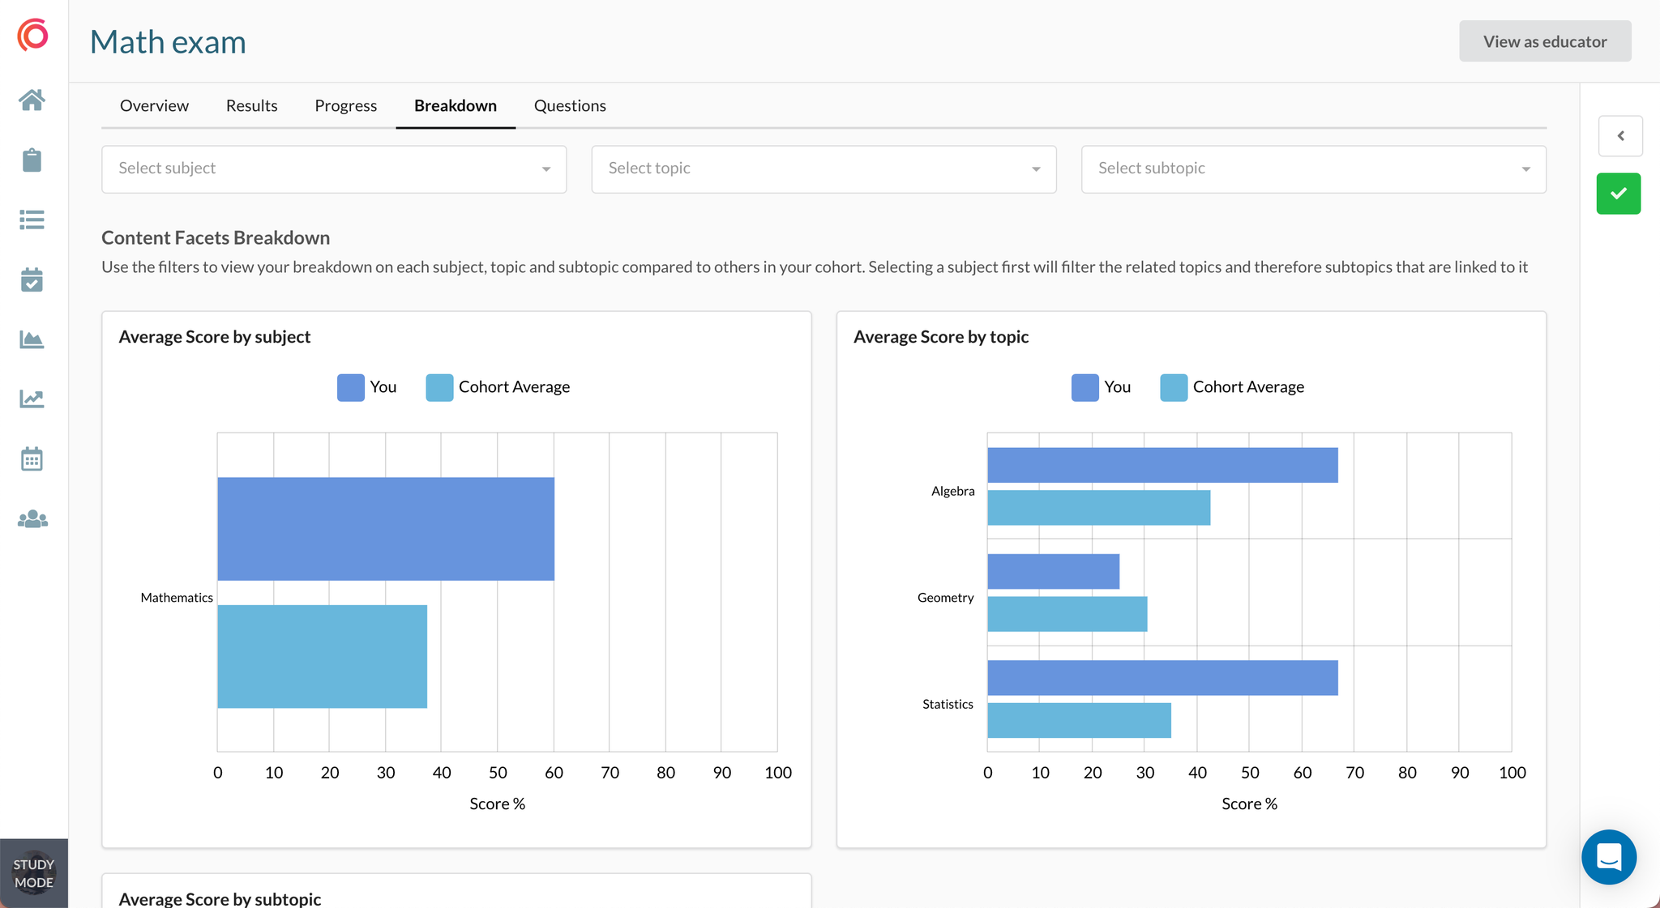Open the calendar grid icon in sidebar
Screen dimensions: 1660x908
32,459
